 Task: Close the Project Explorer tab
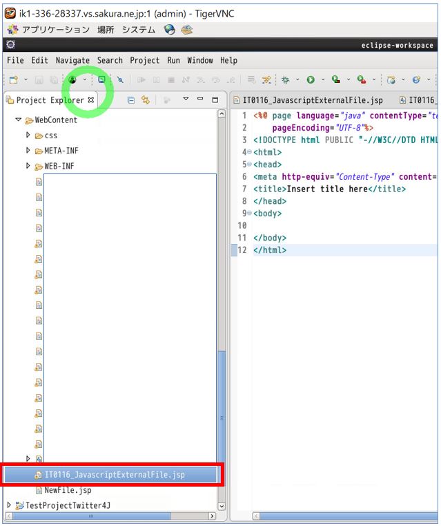[x=90, y=100]
